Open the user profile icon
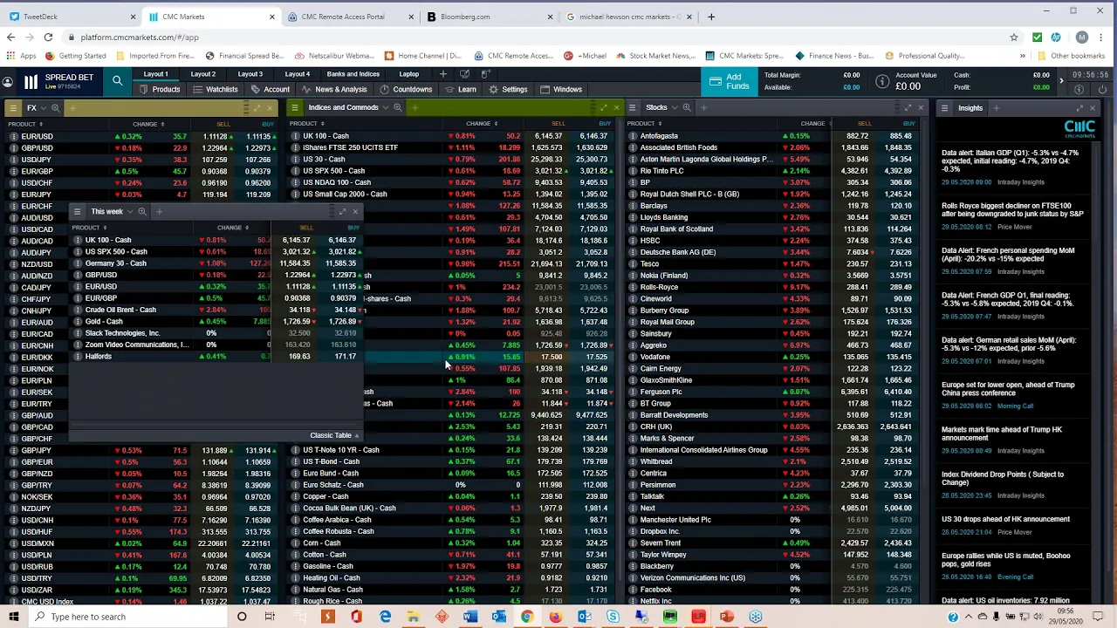This screenshot has width=1117, height=628. 8,82
